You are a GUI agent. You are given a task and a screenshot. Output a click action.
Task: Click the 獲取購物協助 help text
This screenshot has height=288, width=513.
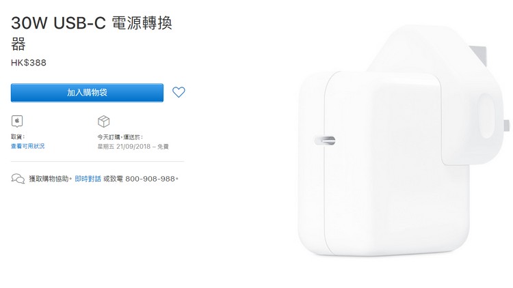click(49, 179)
